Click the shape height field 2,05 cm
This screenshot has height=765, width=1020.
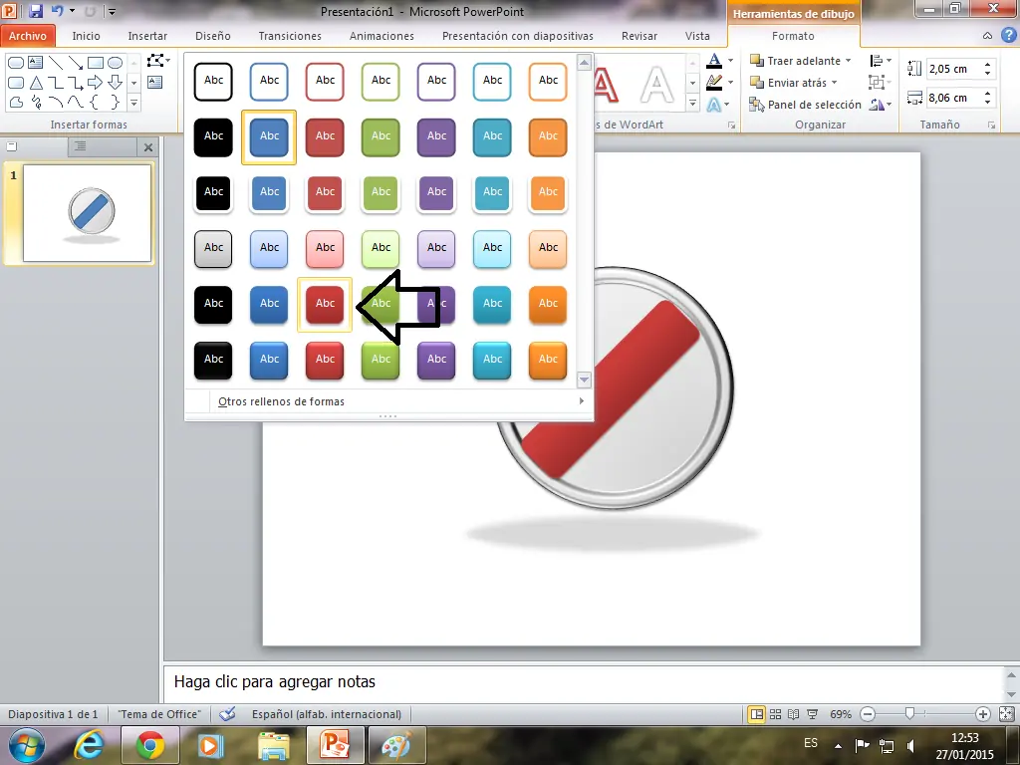pyautogui.click(x=954, y=69)
